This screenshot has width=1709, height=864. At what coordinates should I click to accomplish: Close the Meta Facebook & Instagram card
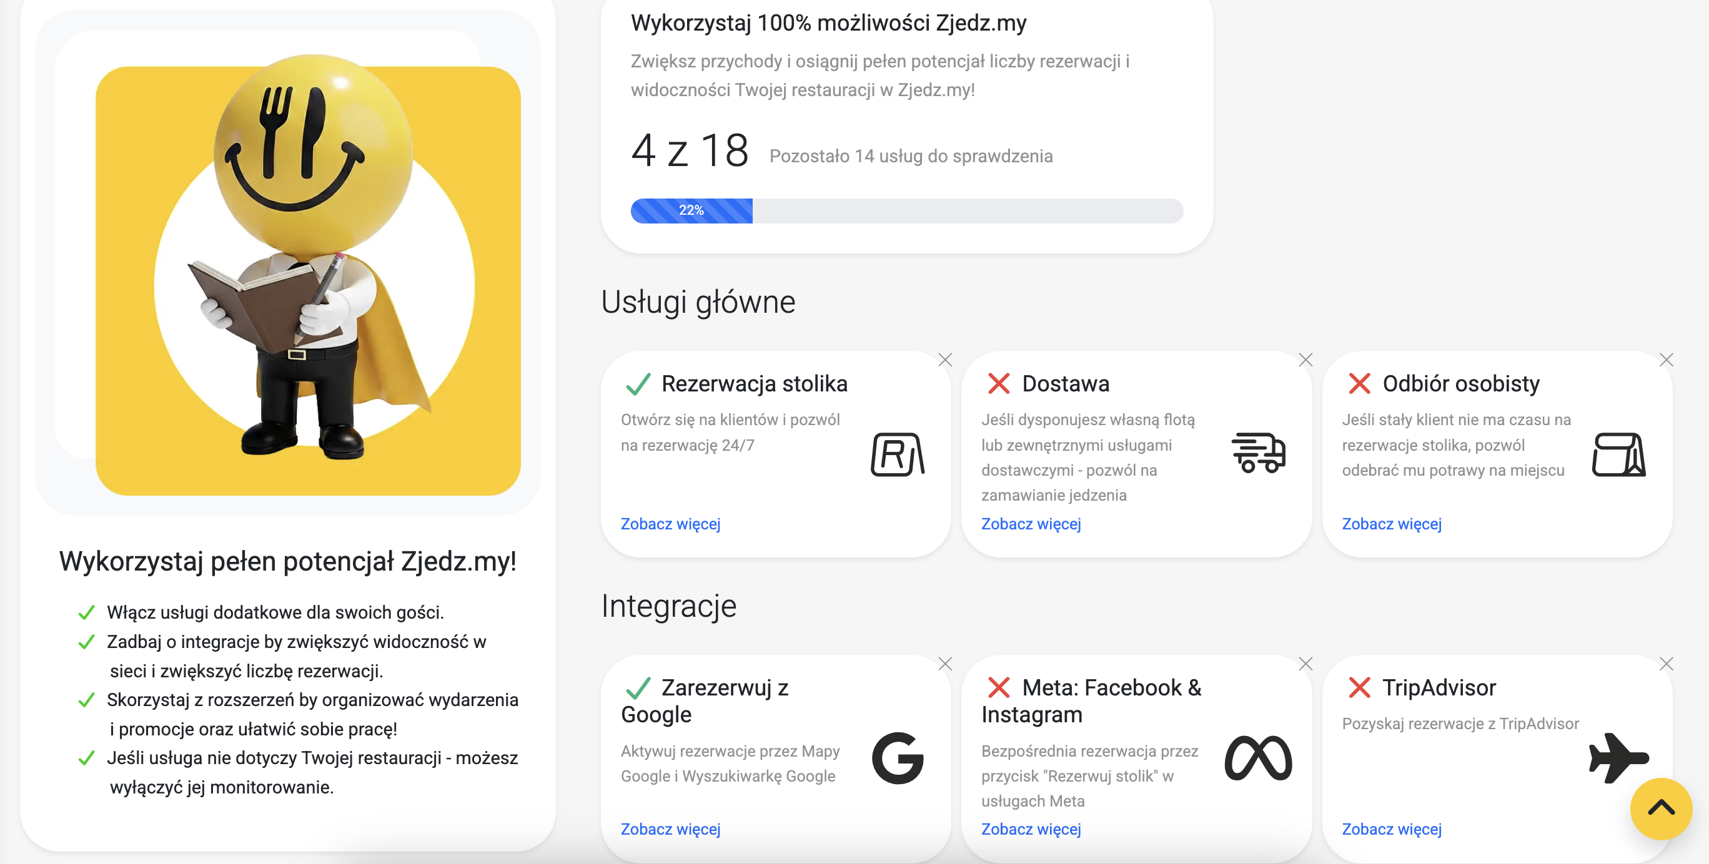[1305, 664]
